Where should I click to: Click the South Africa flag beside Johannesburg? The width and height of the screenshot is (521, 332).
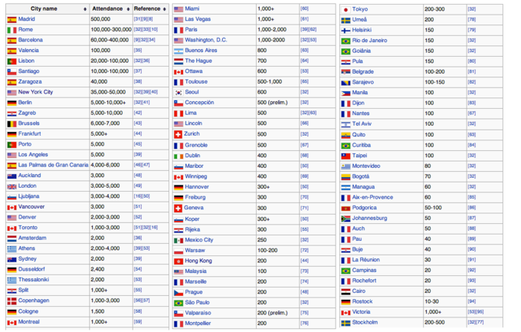point(346,219)
